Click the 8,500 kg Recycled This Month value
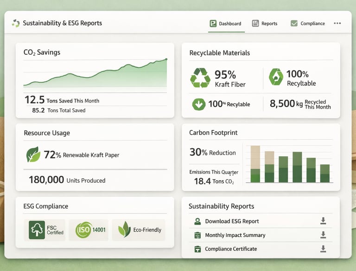This screenshot has width=356, height=271. click(x=300, y=104)
